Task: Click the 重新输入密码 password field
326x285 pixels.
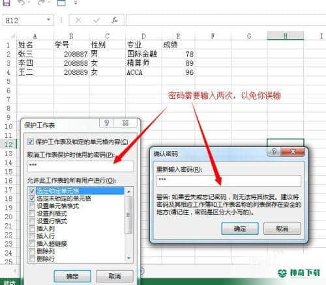Action: (229, 181)
